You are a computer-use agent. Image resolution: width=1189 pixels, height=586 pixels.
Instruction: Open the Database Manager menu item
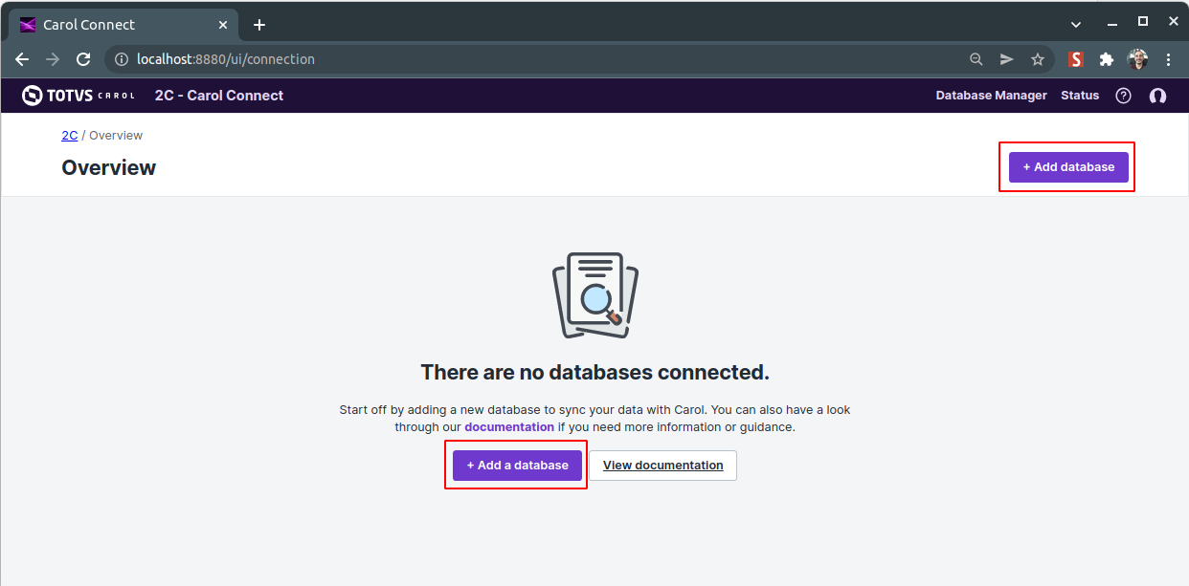(991, 96)
